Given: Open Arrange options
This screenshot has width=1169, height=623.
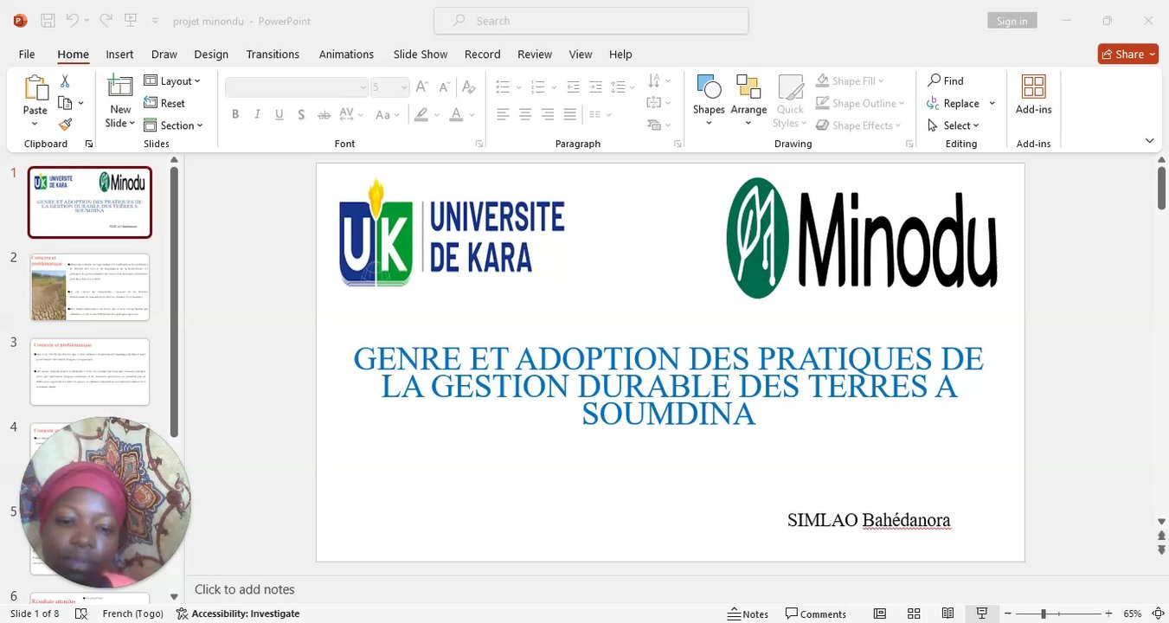Looking at the screenshot, I should tap(748, 101).
